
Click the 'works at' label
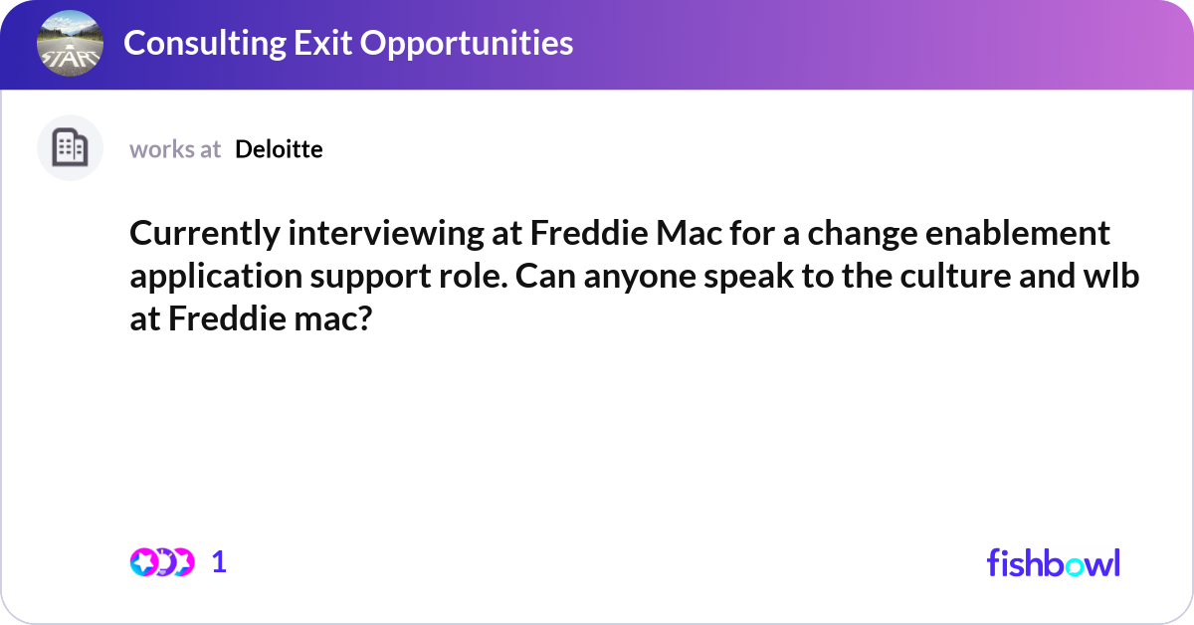click(175, 149)
